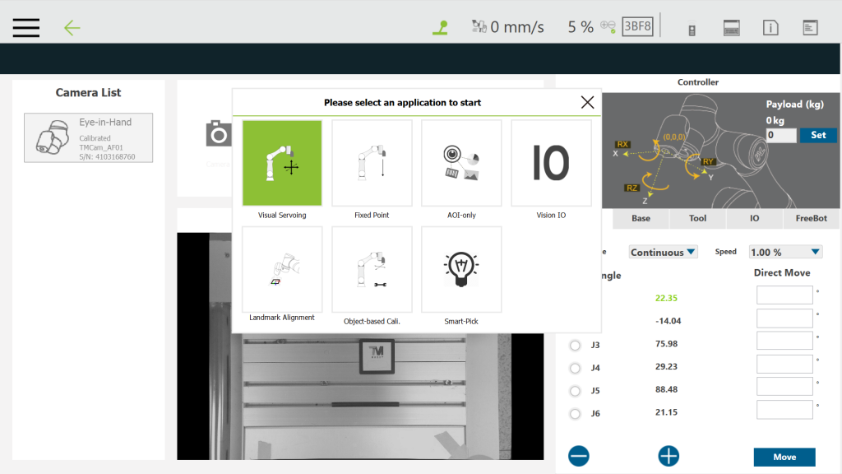
Task: Pick the Landmark Alignment application
Action: [x=282, y=269]
